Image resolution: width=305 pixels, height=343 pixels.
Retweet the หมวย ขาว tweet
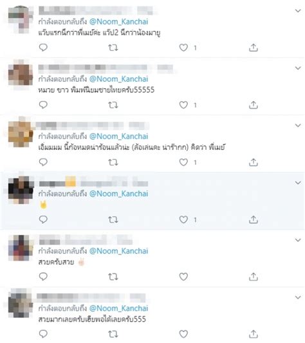[x=113, y=105]
